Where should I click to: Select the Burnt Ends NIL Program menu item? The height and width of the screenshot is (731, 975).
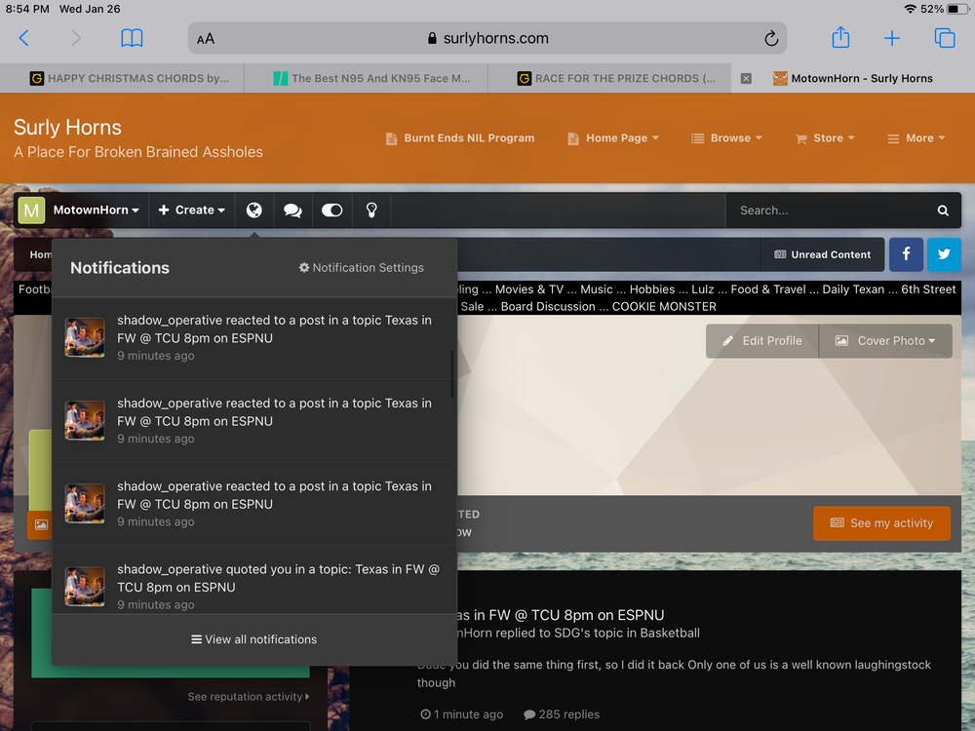pos(459,137)
